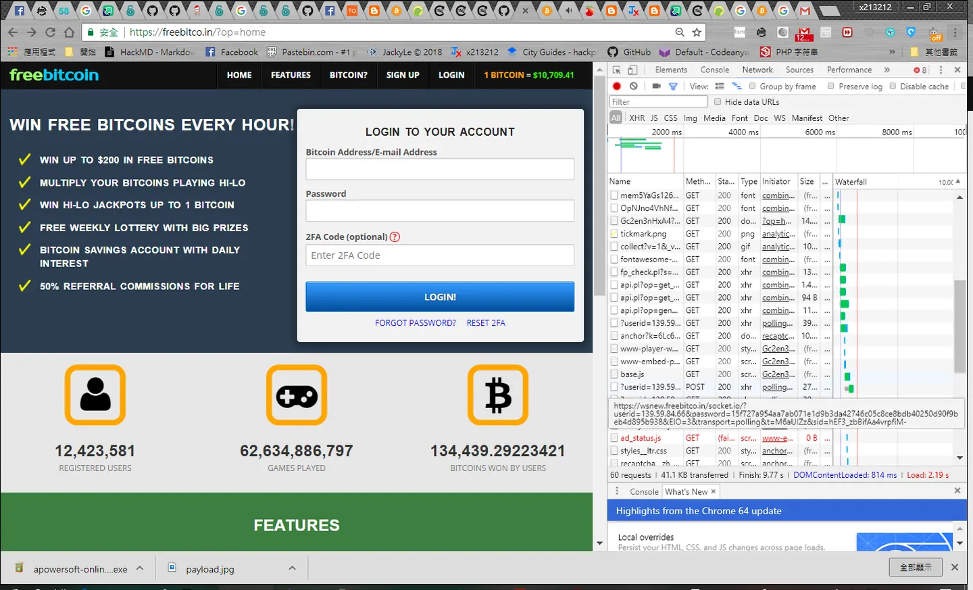The height and width of the screenshot is (590, 973).
Task: Click the red record network log button
Action: [x=617, y=87]
